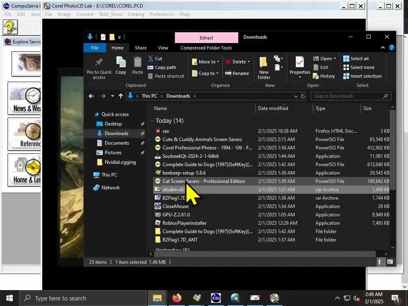Go up one folder level arrow

point(120,96)
